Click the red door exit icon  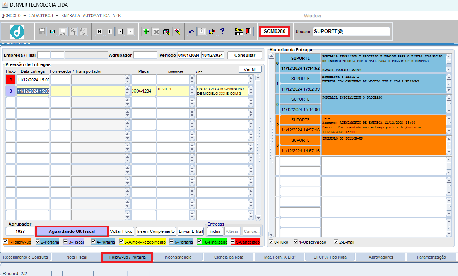pyautogui.click(x=249, y=32)
